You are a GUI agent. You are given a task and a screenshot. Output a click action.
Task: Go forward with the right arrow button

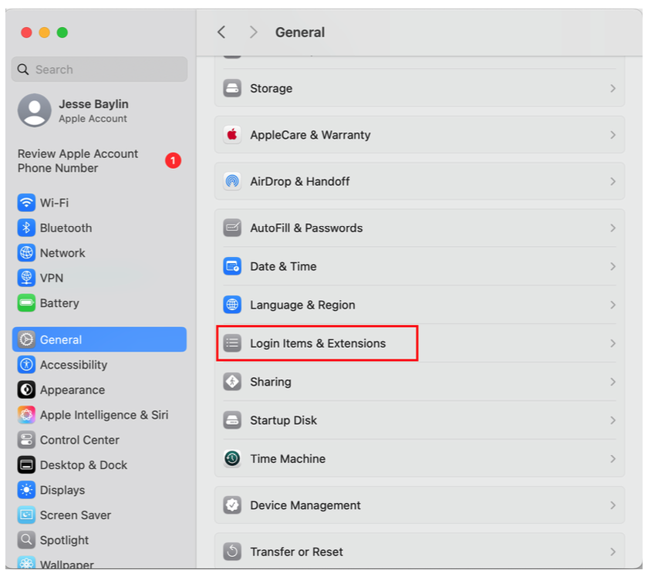point(253,32)
